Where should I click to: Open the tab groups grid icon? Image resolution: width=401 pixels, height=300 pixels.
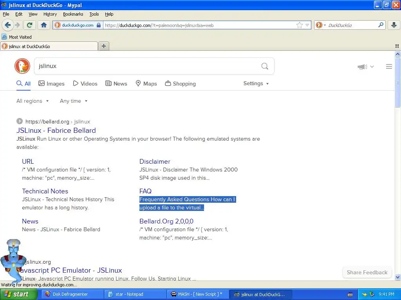click(x=397, y=46)
